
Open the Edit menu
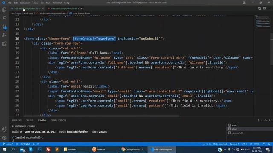point(16,3)
